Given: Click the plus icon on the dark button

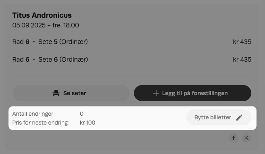Looking at the screenshot, I should 156,93.
